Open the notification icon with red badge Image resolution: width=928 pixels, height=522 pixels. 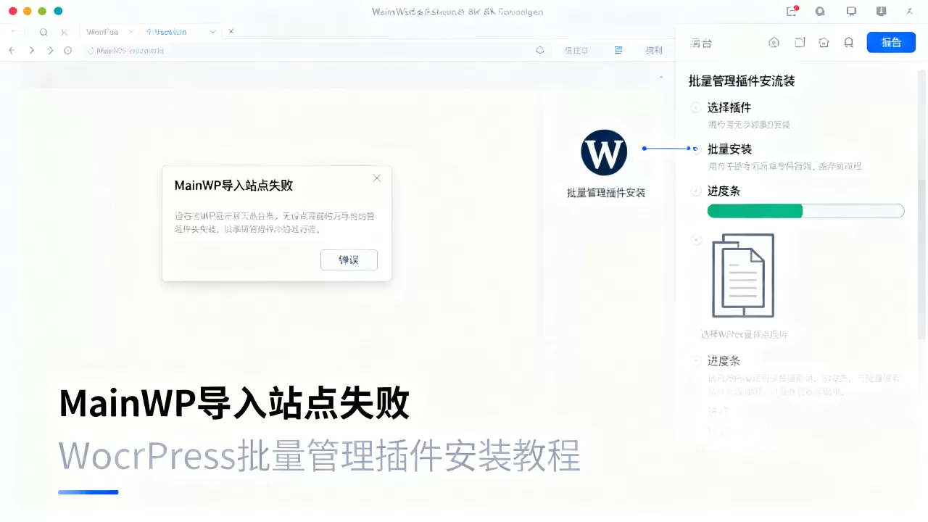(792, 11)
